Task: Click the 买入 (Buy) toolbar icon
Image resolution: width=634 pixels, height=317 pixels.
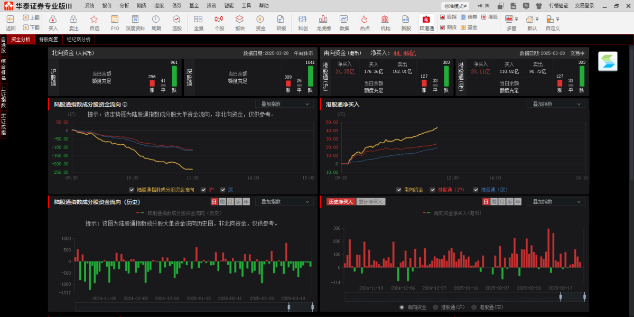Action: click(x=53, y=22)
